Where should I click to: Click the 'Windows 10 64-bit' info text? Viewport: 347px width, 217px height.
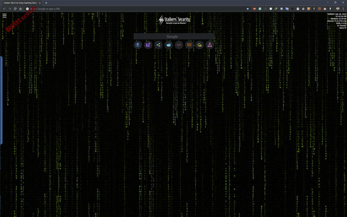(x=338, y=19)
